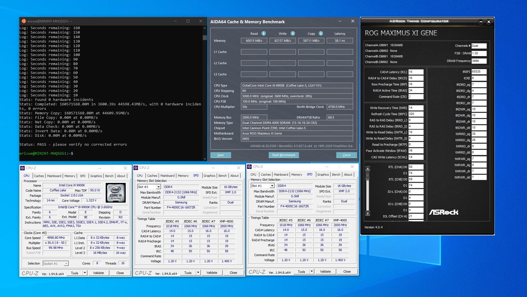
Task: Click the Ubuntu icon in terminal title bar
Action: tap(24, 21)
